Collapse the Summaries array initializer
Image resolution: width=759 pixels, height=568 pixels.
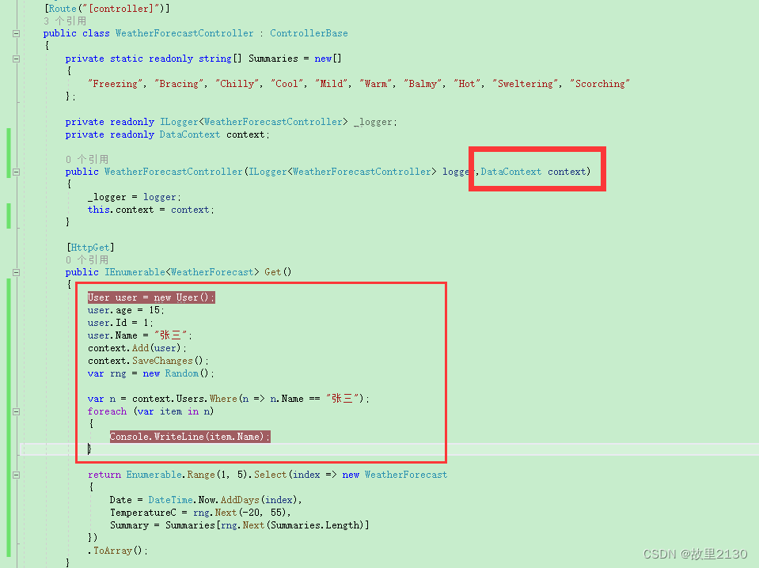[16, 58]
